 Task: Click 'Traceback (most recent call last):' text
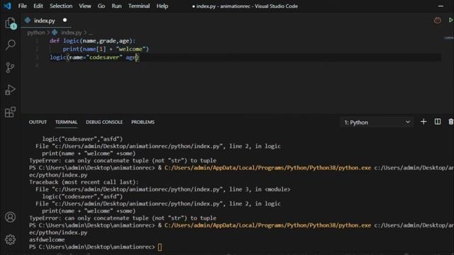(84, 182)
